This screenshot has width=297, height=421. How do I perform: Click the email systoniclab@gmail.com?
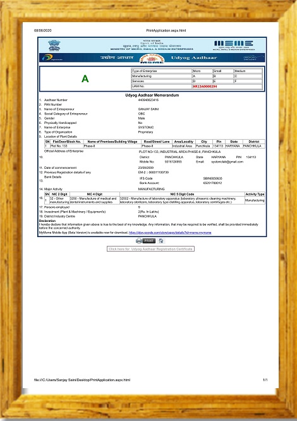pyautogui.click(x=227, y=162)
